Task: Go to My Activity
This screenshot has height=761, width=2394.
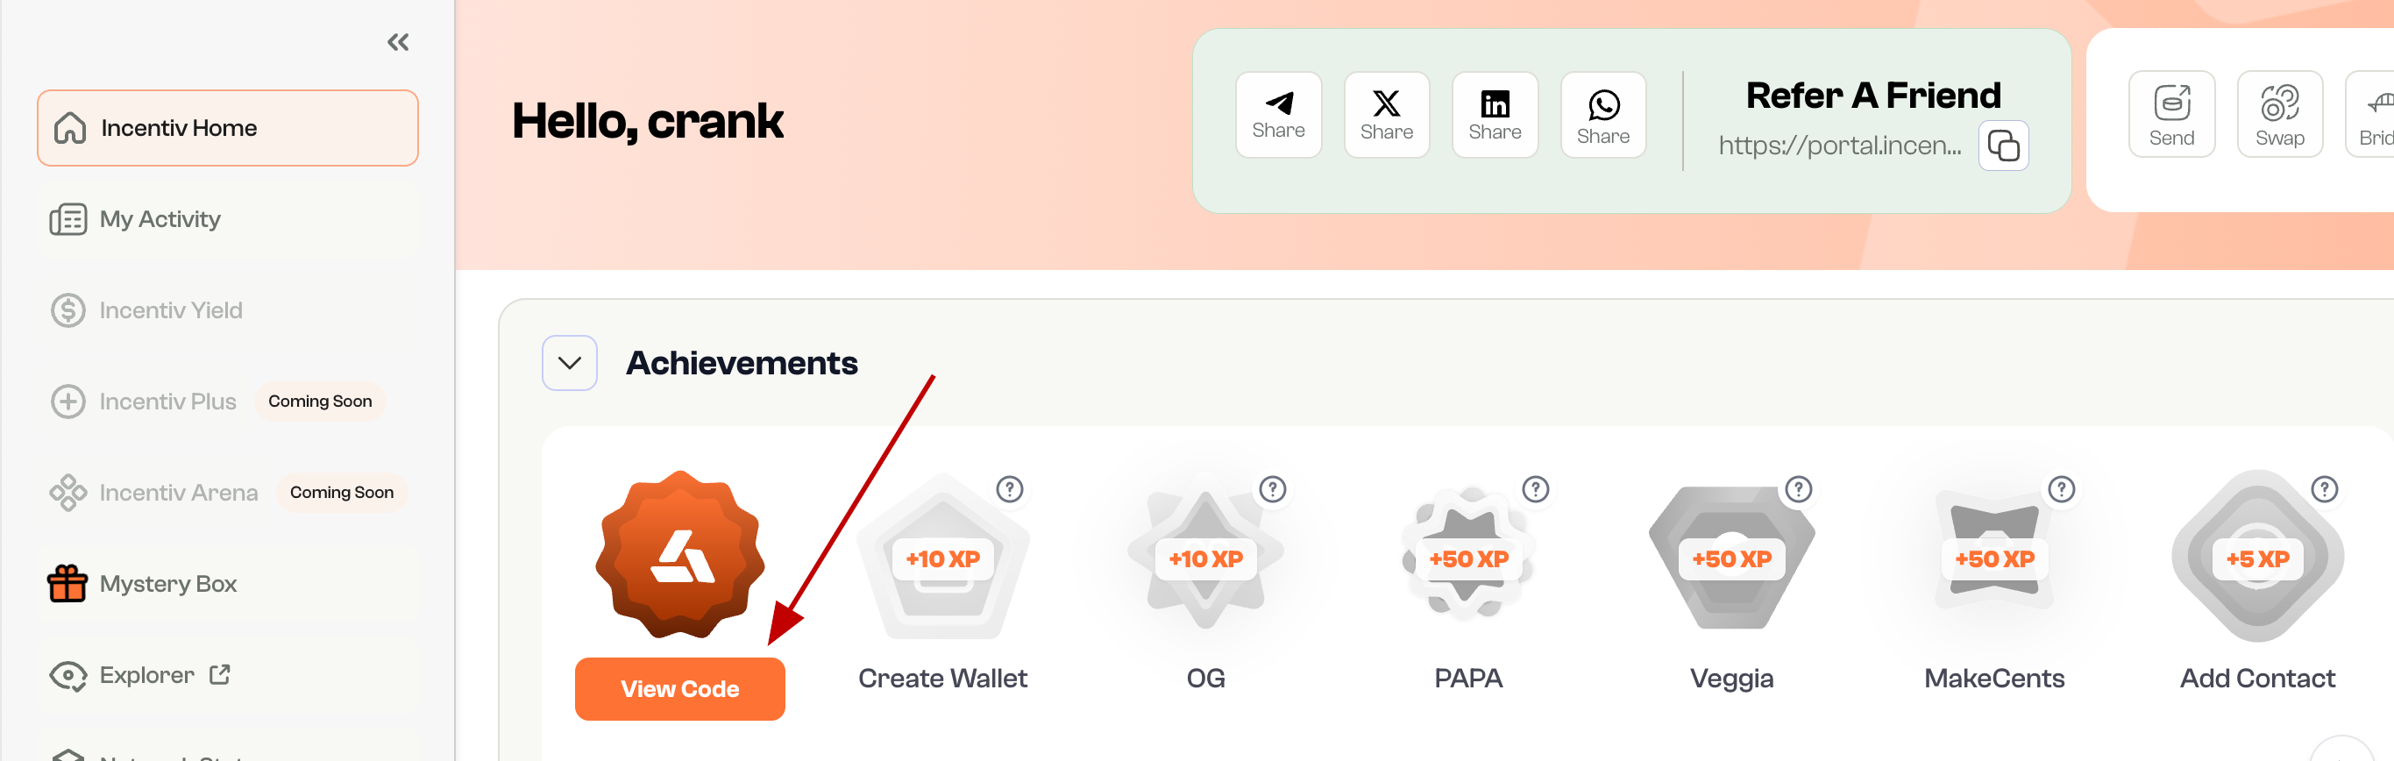Action: click(x=160, y=219)
